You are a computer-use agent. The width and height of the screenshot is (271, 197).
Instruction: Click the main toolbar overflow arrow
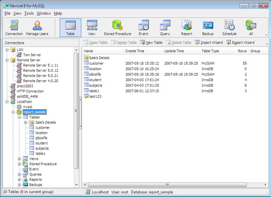point(266,35)
